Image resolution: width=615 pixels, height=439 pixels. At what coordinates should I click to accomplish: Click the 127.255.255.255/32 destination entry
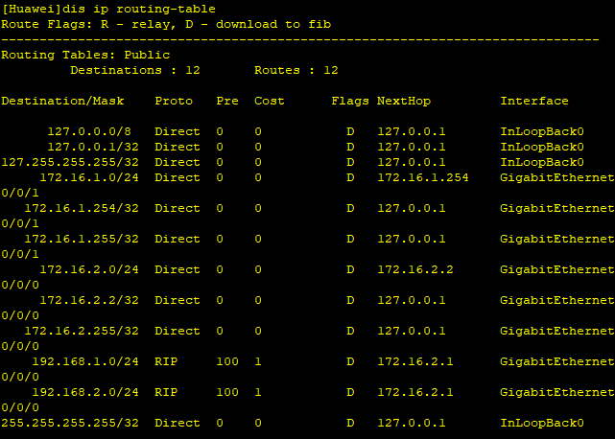(70, 162)
